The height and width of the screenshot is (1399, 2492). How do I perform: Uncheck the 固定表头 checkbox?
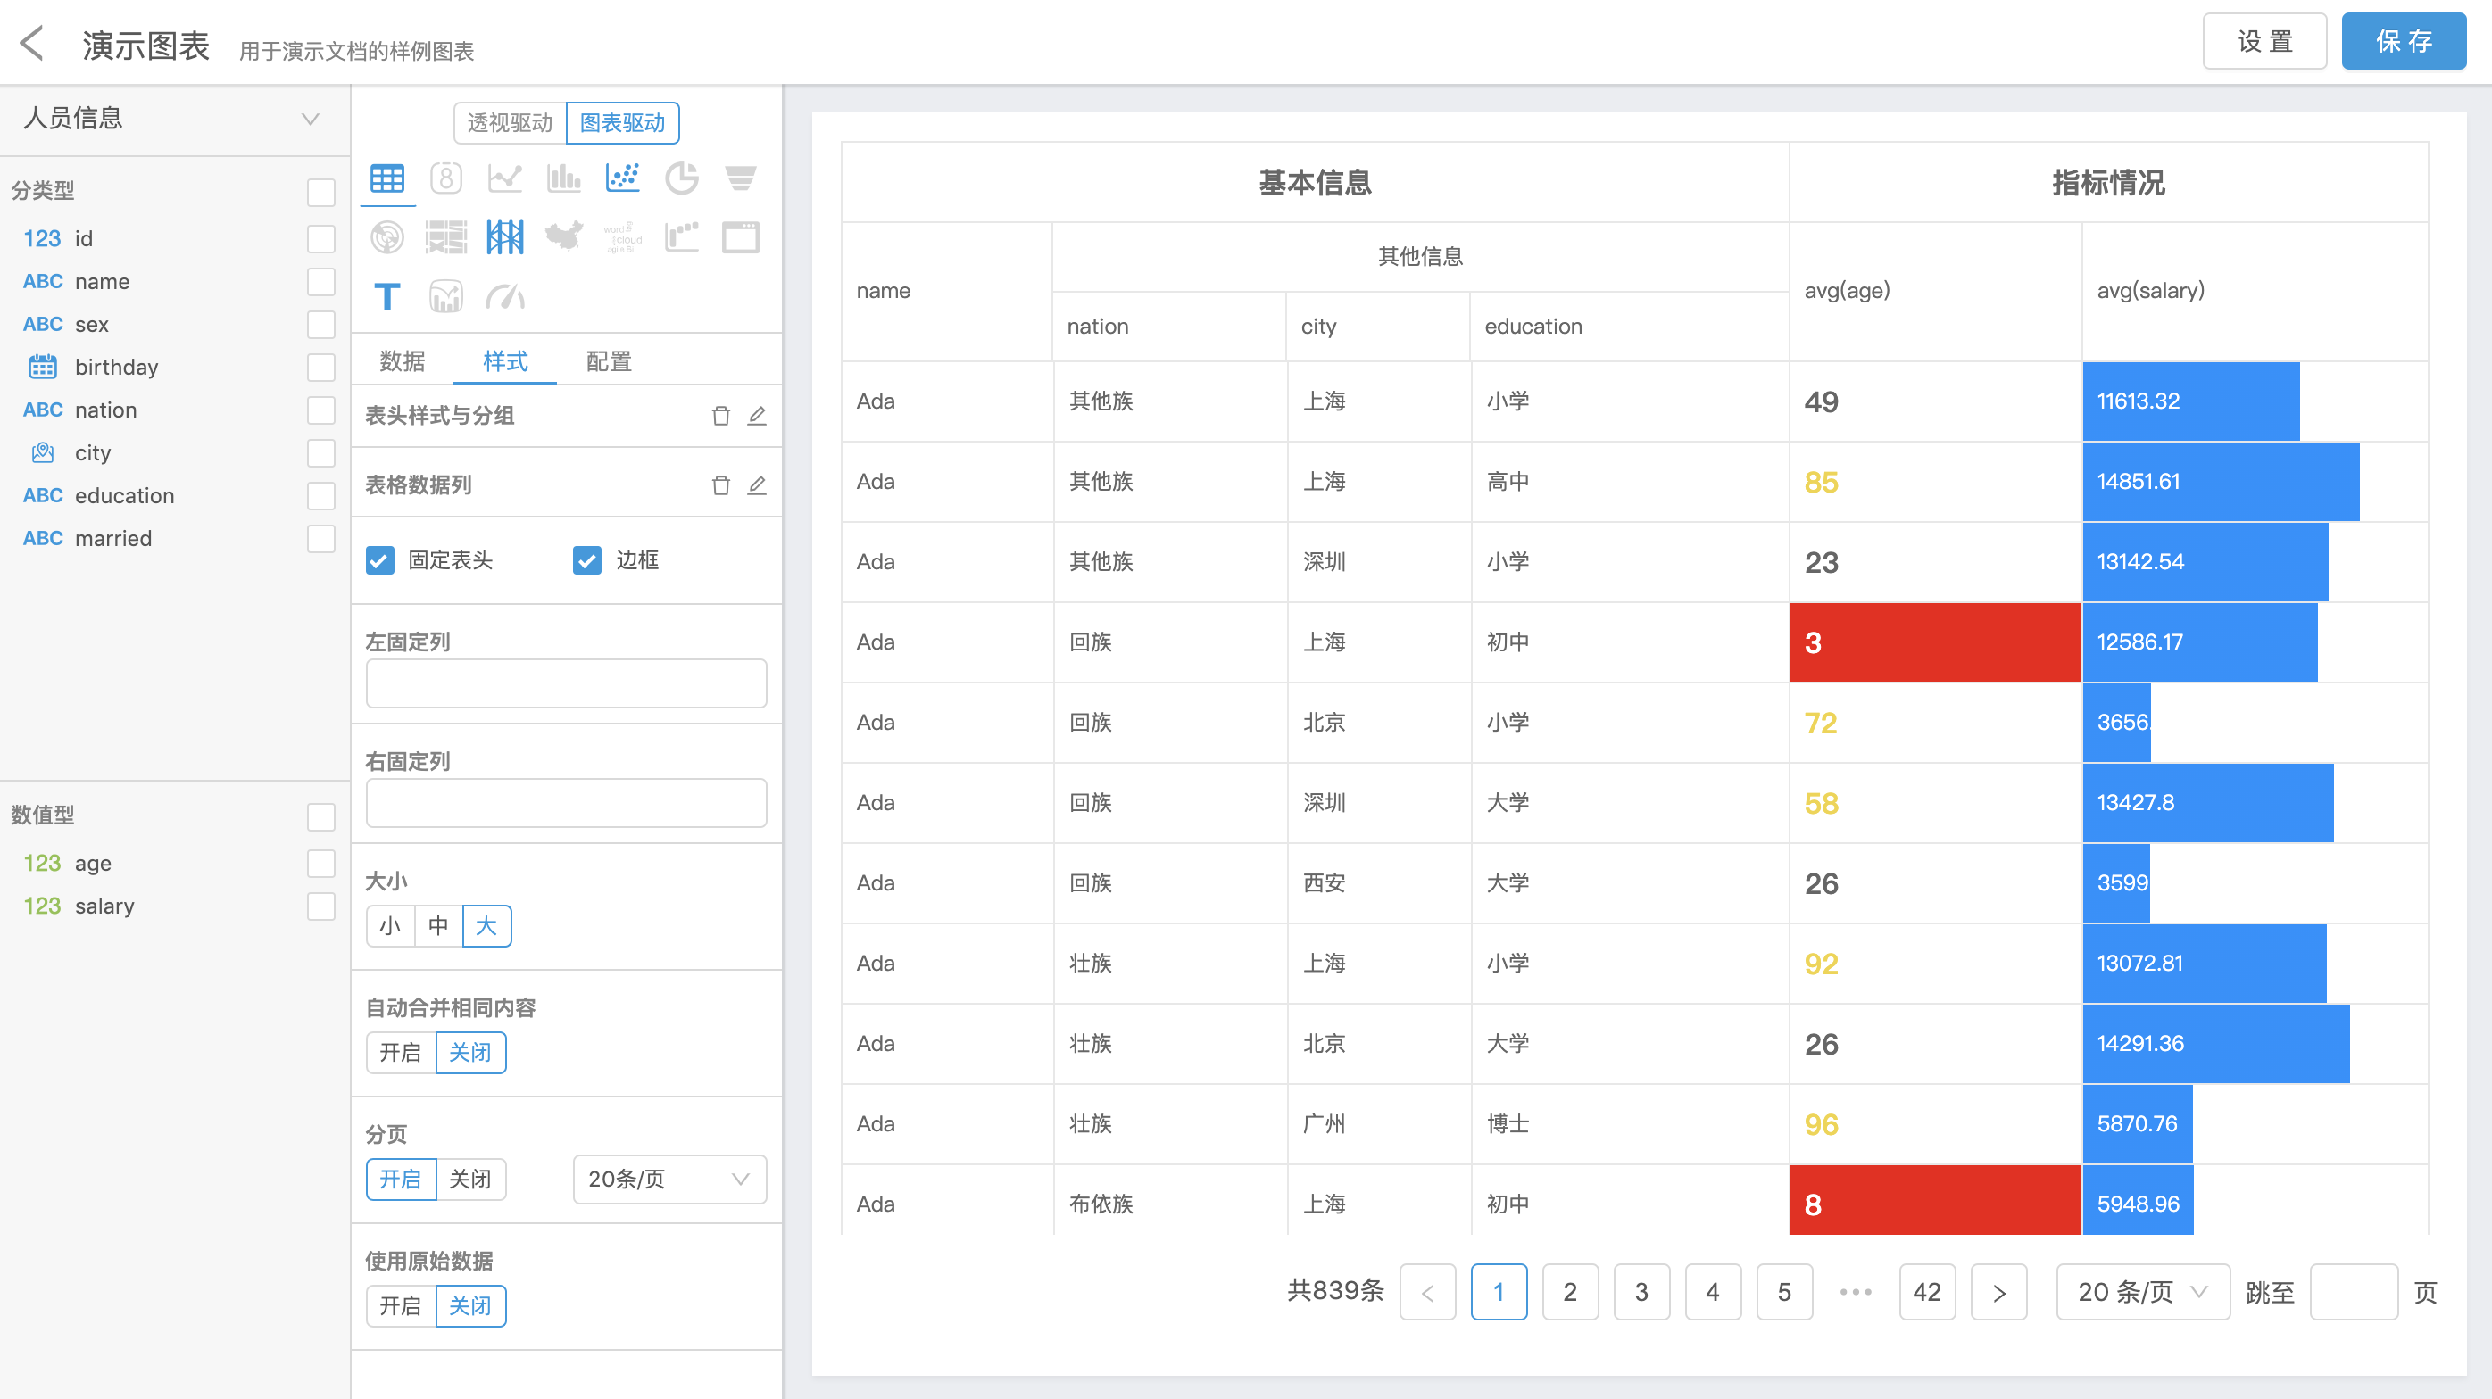380,561
